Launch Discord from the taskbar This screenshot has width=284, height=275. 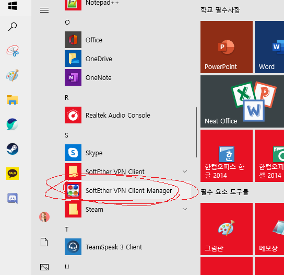click(x=13, y=198)
